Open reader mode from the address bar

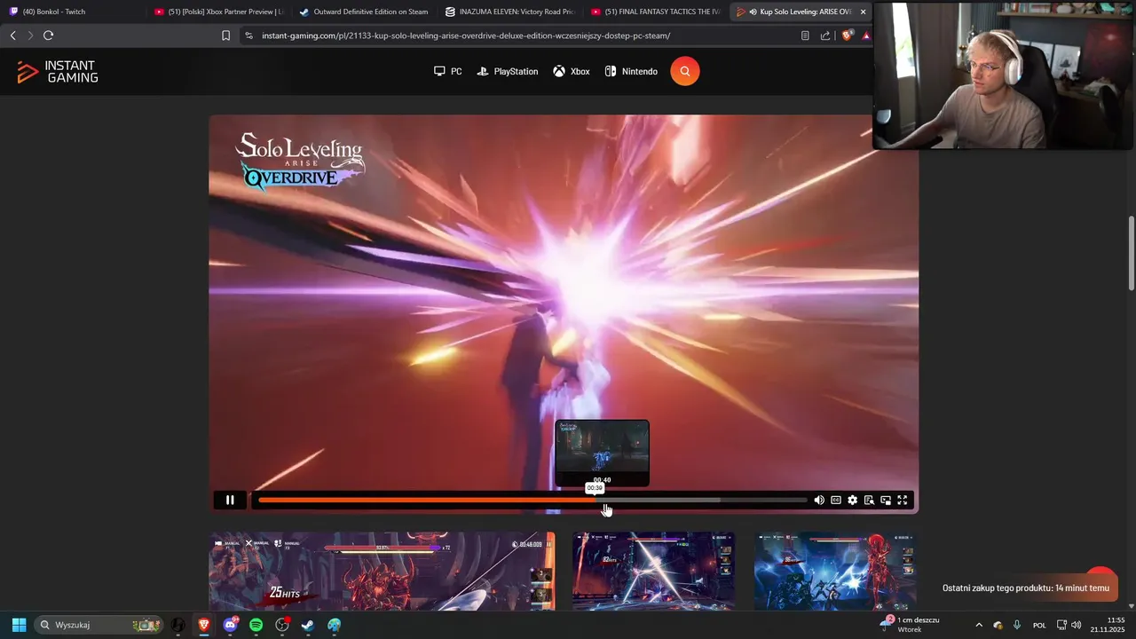pos(805,35)
